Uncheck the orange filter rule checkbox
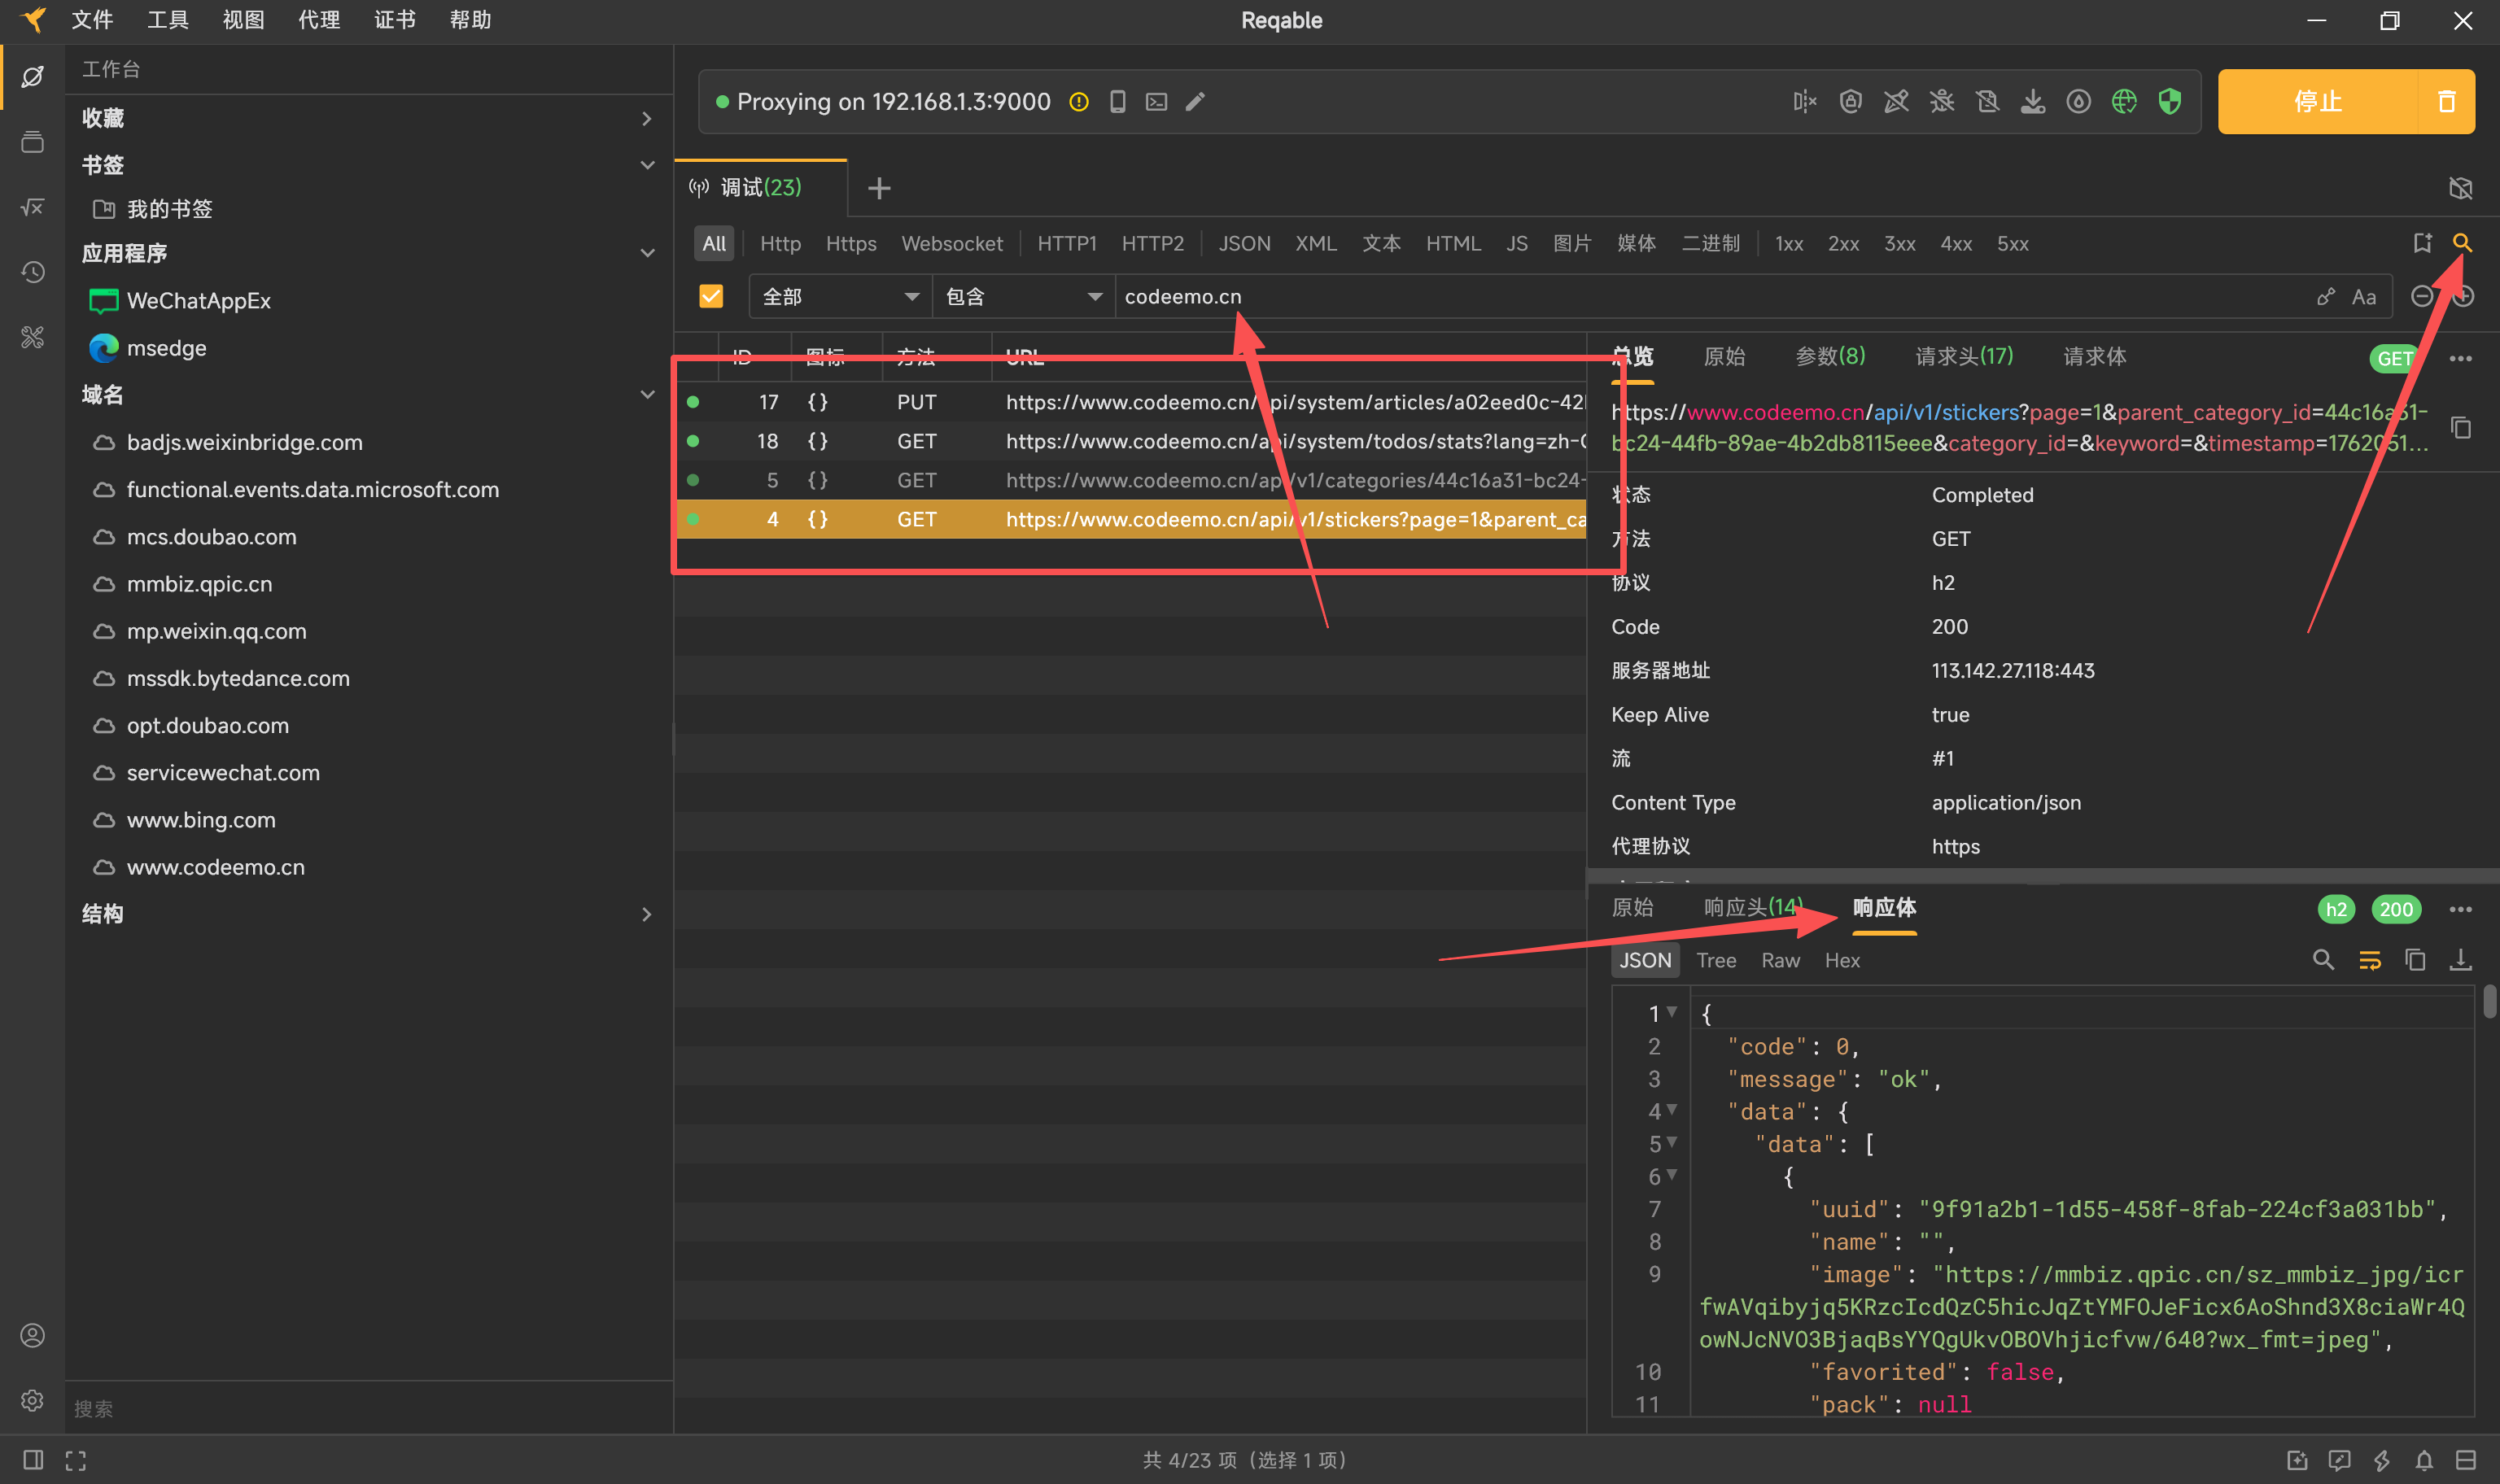Screen dimensions: 2500x1484 click(711, 296)
